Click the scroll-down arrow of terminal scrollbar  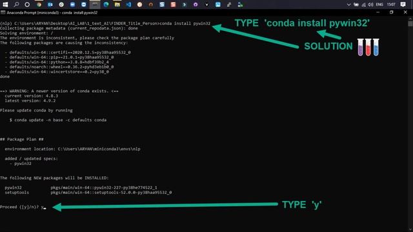[410, 229]
